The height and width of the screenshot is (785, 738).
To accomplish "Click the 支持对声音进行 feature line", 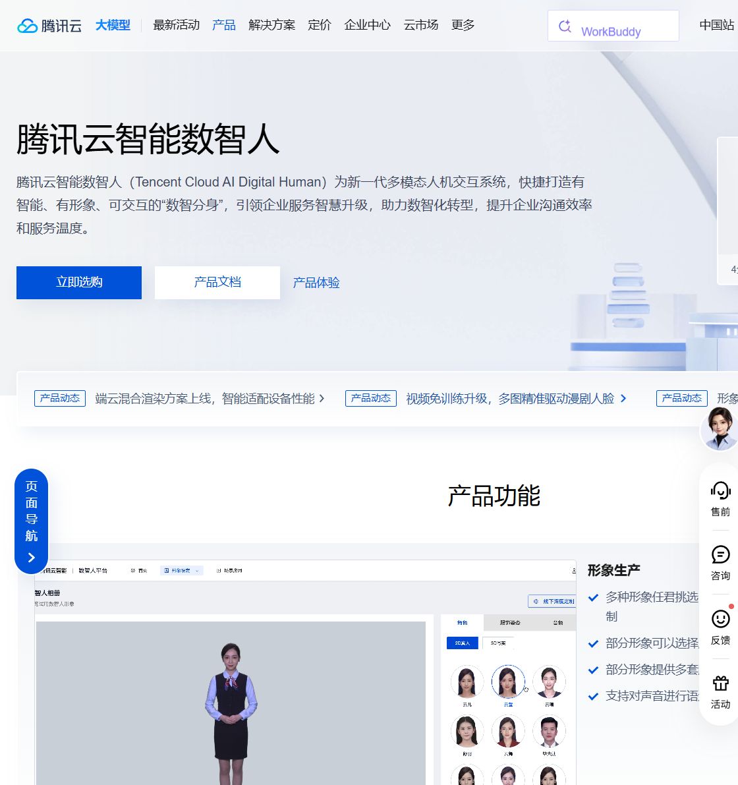I will [x=652, y=696].
